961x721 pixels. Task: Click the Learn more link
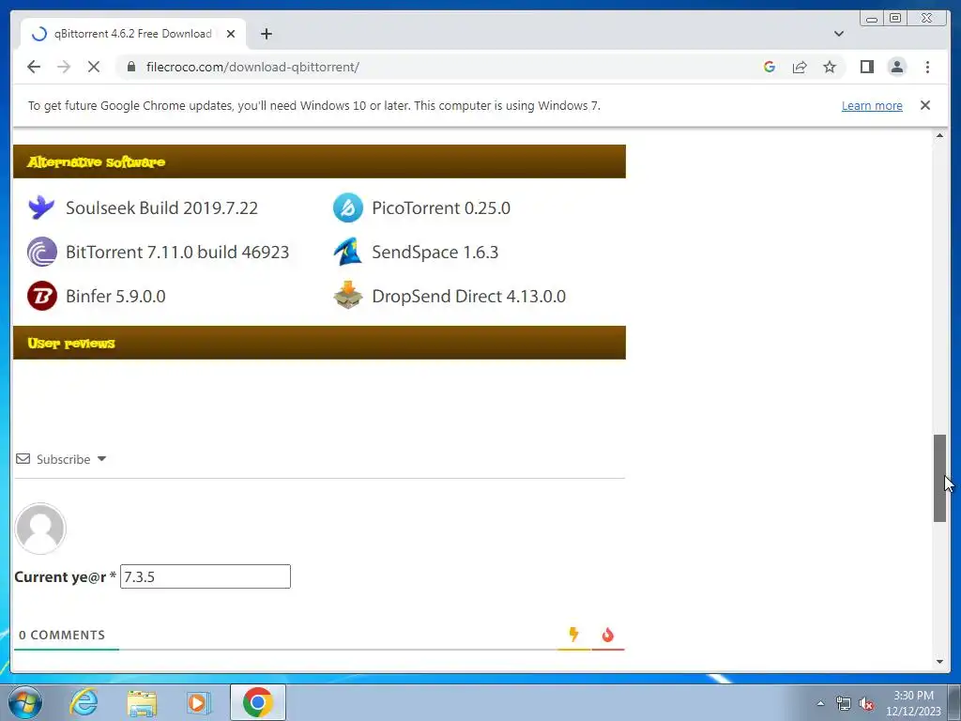point(872,105)
